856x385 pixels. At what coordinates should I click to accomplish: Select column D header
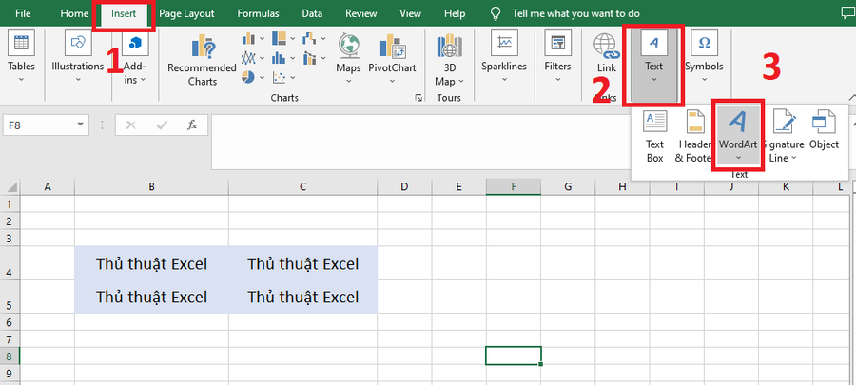[x=404, y=187]
